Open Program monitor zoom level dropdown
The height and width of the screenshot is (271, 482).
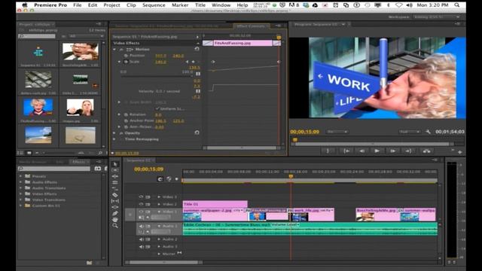pos(337,132)
